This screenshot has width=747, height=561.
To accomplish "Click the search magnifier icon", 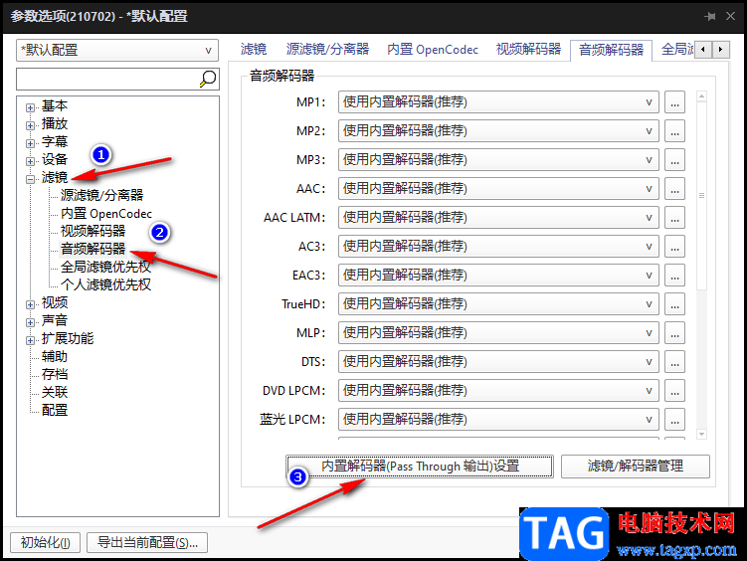I will tap(208, 79).
